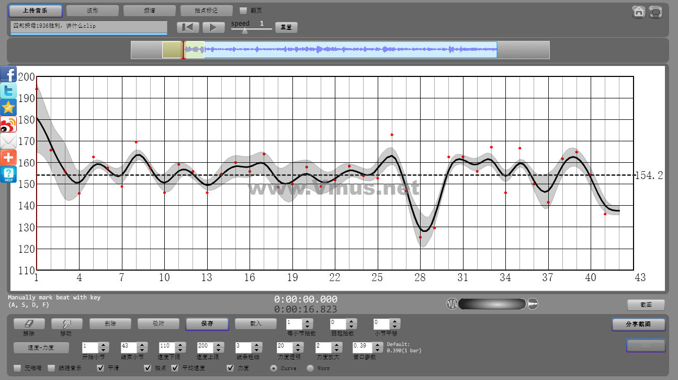Click the volume gradient slider bar
678x380 pixels.
click(x=492, y=304)
